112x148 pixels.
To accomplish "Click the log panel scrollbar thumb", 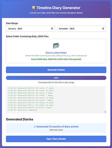I will click(105, 112).
